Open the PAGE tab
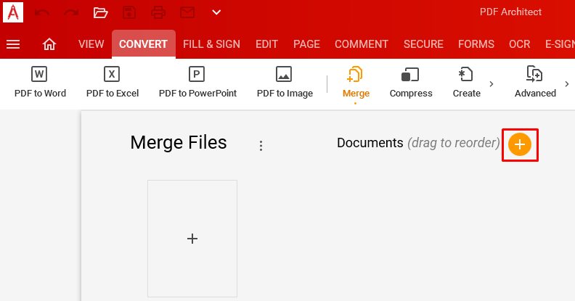This screenshot has height=301, width=575. [306, 44]
